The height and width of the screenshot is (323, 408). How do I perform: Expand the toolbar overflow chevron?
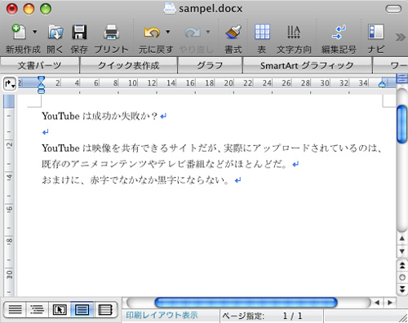coord(401,37)
